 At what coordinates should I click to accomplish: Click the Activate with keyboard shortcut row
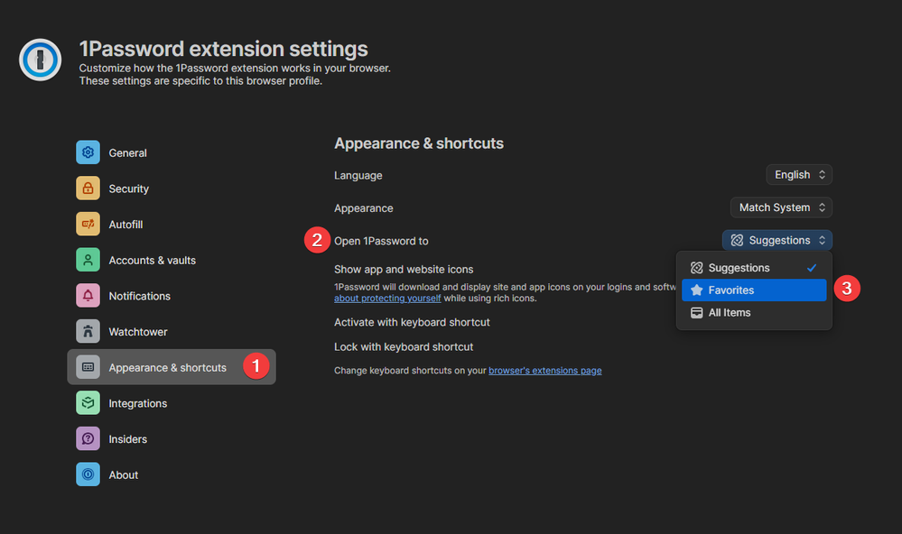pos(412,322)
